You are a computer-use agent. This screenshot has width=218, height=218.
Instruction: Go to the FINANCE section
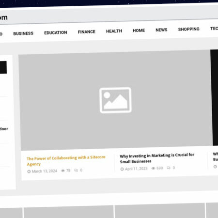click(87, 32)
